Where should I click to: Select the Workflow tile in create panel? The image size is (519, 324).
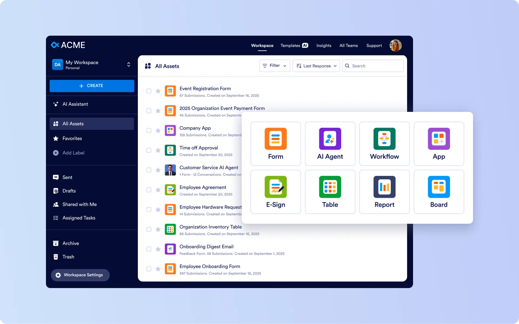pos(384,143)
